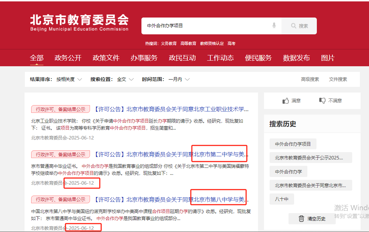
Task: Click snippet starting 京市普通高中毕业证书。 中外合作办学
Action: [x=140, y=170]
